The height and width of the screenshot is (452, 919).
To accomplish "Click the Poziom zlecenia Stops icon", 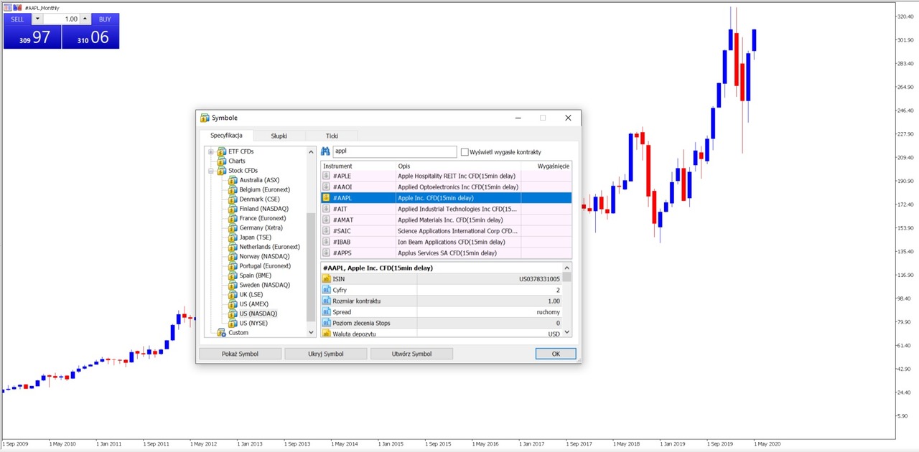I will tap(326, 323).
